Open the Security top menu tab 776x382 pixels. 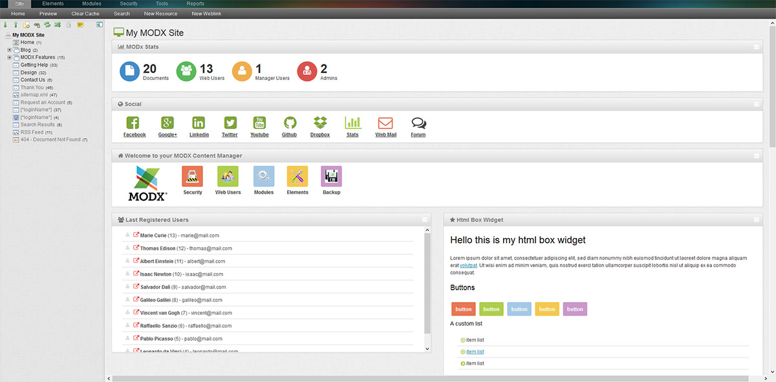[129, 4]
